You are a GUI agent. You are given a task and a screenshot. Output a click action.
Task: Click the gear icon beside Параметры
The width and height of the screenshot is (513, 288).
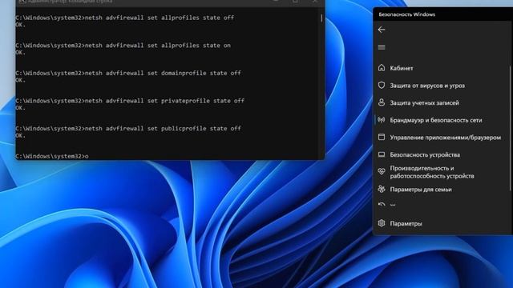coord(382,223)
